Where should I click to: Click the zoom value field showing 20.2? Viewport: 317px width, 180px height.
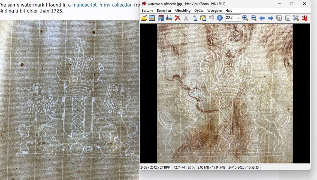point(231,18)
